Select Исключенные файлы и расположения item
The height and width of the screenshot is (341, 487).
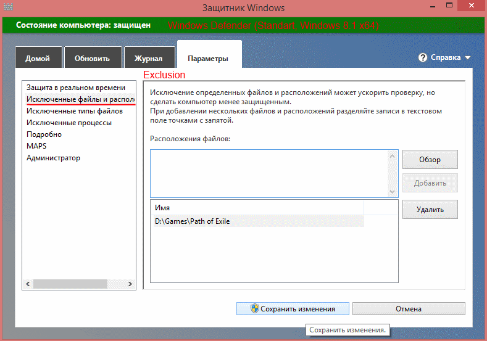[x=80, y=99]
